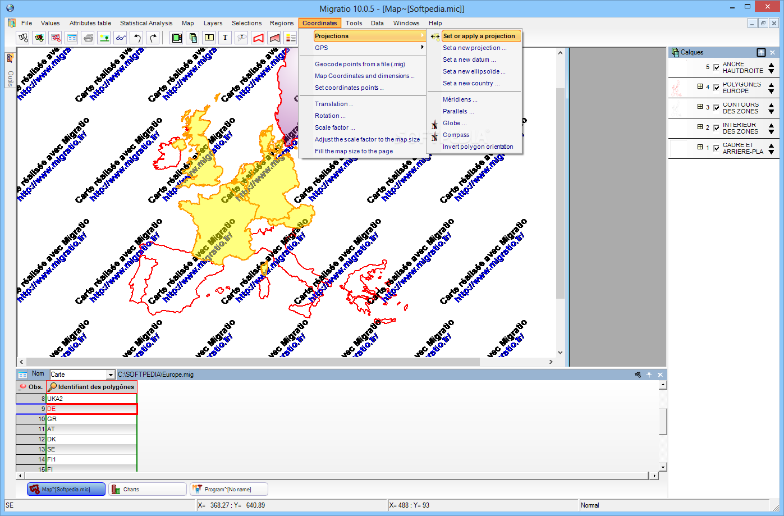Uncheck visibility of POLYGONES EUROPE layer
The image size is (784, 516).
coord(716,88)
